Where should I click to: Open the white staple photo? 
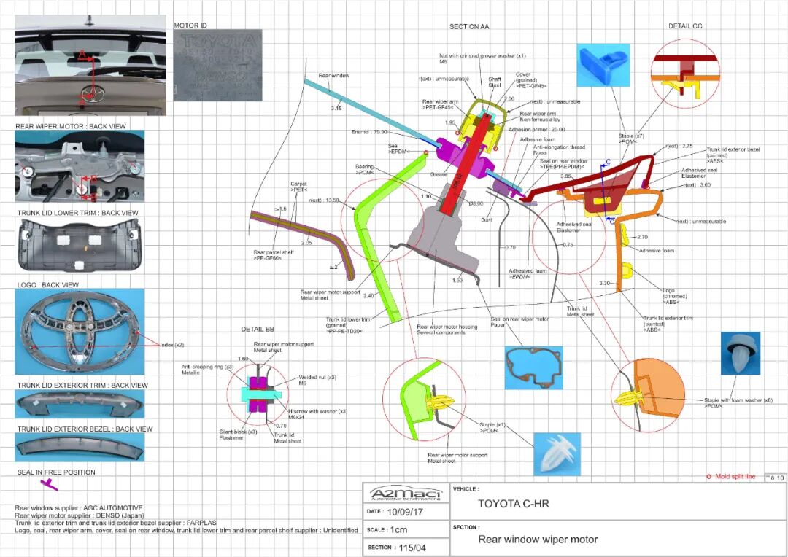pos(557,454)
